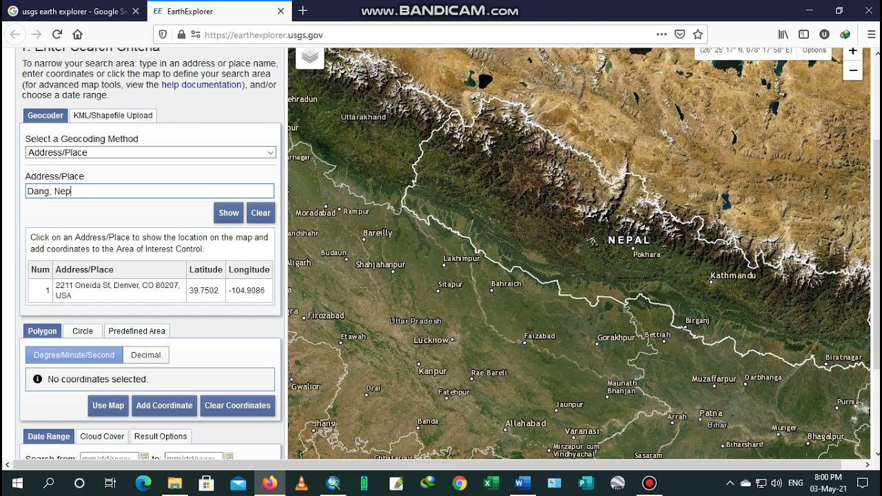This screenshot has height=496, width=882.
Task: Expand the Geocoding Method dropdown
Action: (x=151, y=152)
